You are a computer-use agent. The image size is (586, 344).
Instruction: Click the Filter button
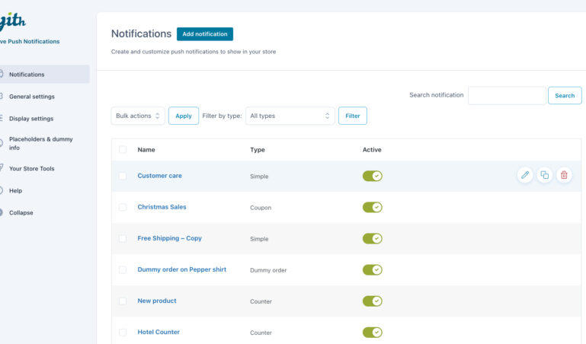tap(352, 116)
